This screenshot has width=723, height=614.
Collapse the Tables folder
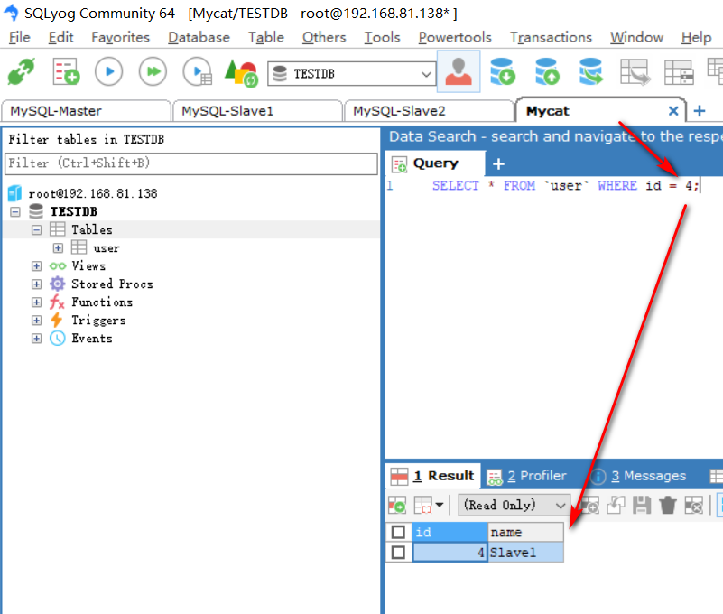(36, 229)
